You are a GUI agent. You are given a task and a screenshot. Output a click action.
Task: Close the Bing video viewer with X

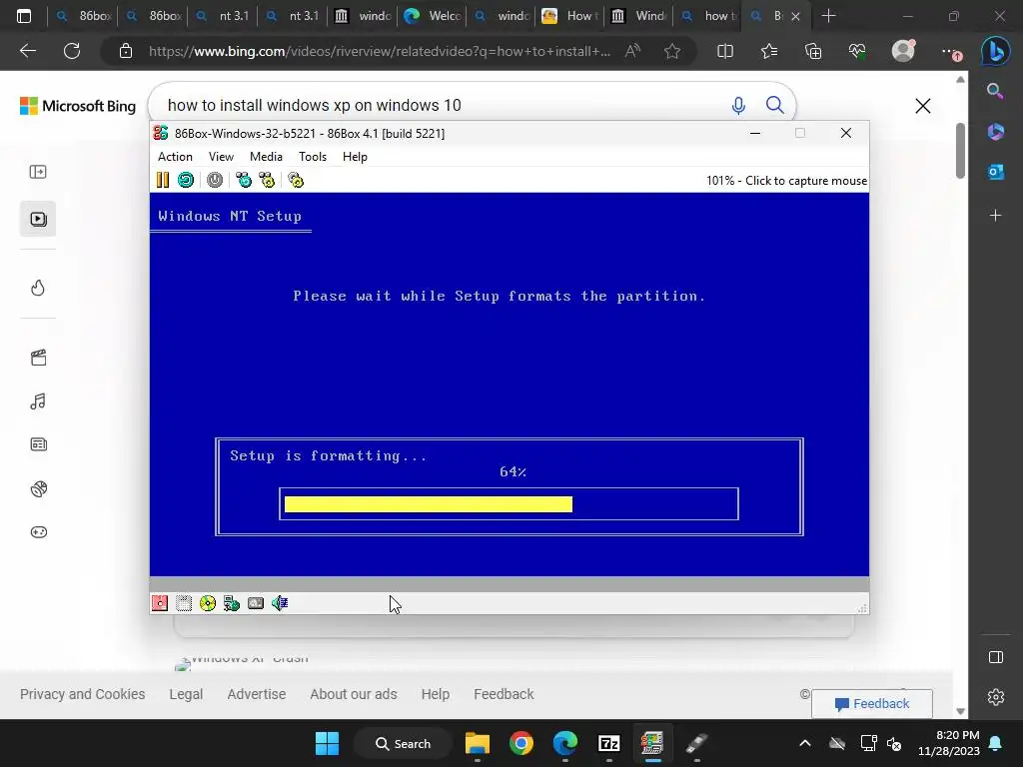922,106
